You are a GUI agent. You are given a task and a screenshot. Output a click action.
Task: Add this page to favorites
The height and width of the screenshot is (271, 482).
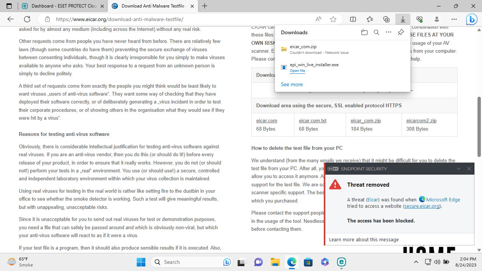(333, 19)
